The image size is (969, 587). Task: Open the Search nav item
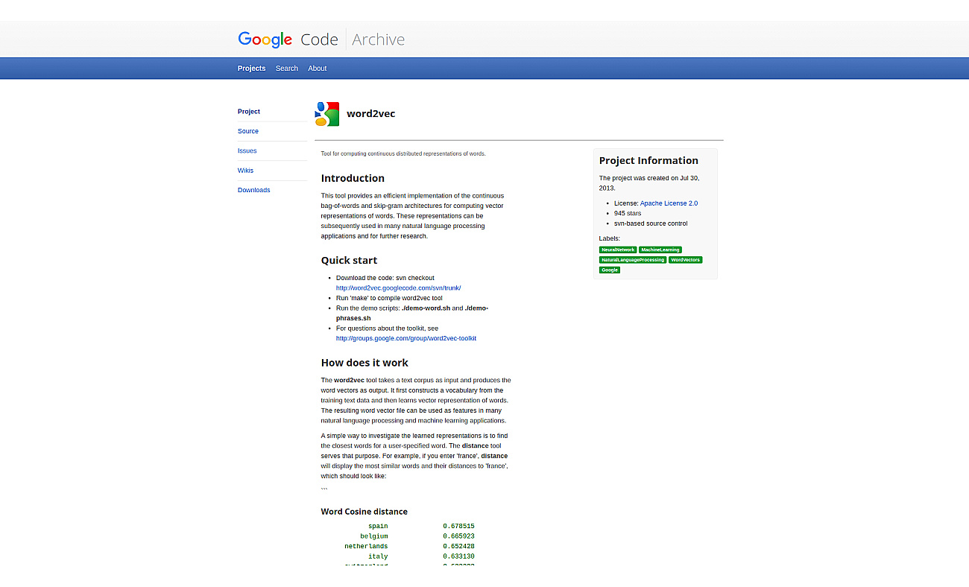[287, 69]
